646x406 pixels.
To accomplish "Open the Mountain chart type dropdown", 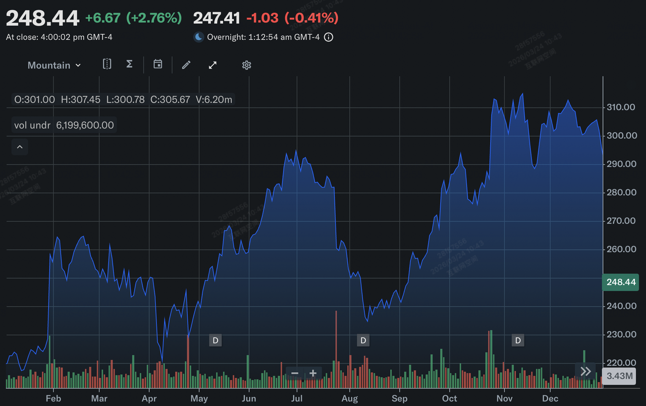I will click(x=54, y=65).
